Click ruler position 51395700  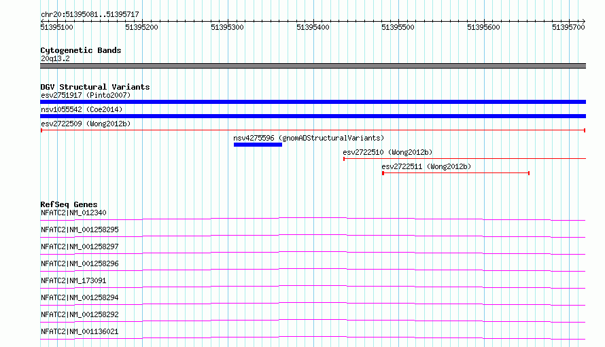tap(568, 27)
